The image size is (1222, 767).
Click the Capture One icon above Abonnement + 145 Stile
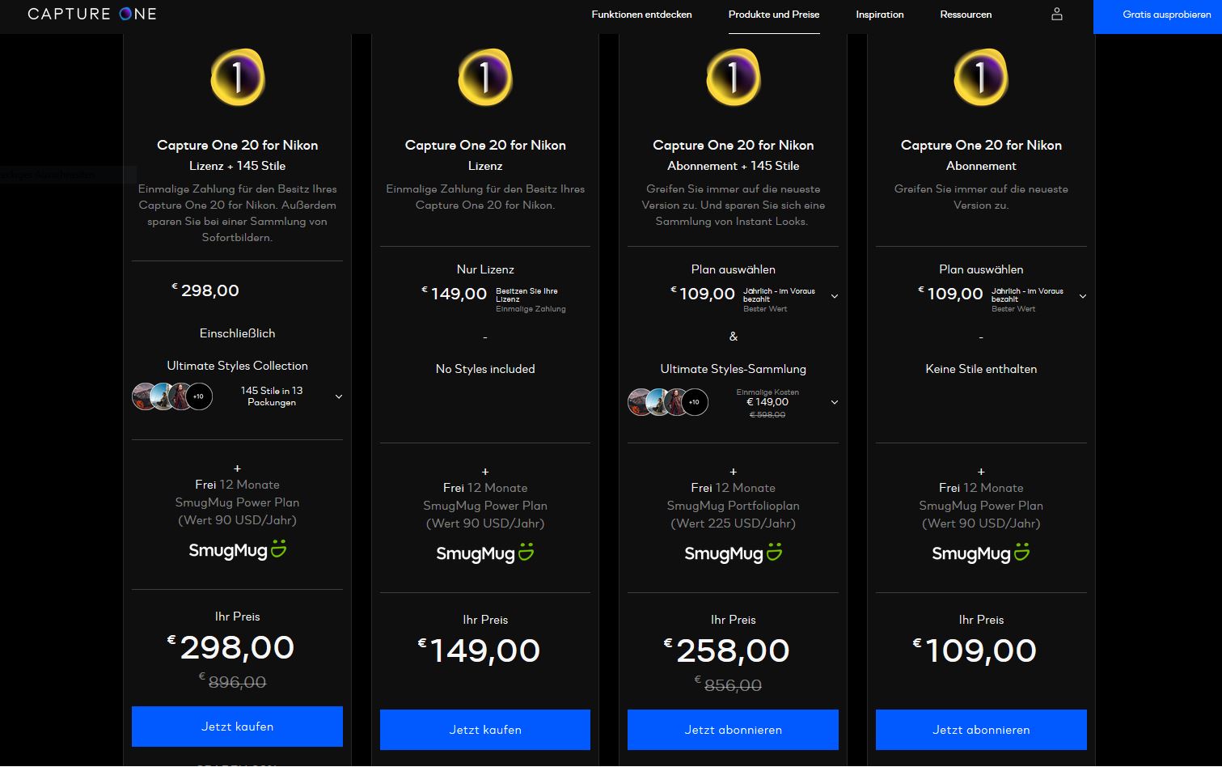(733, 78)
